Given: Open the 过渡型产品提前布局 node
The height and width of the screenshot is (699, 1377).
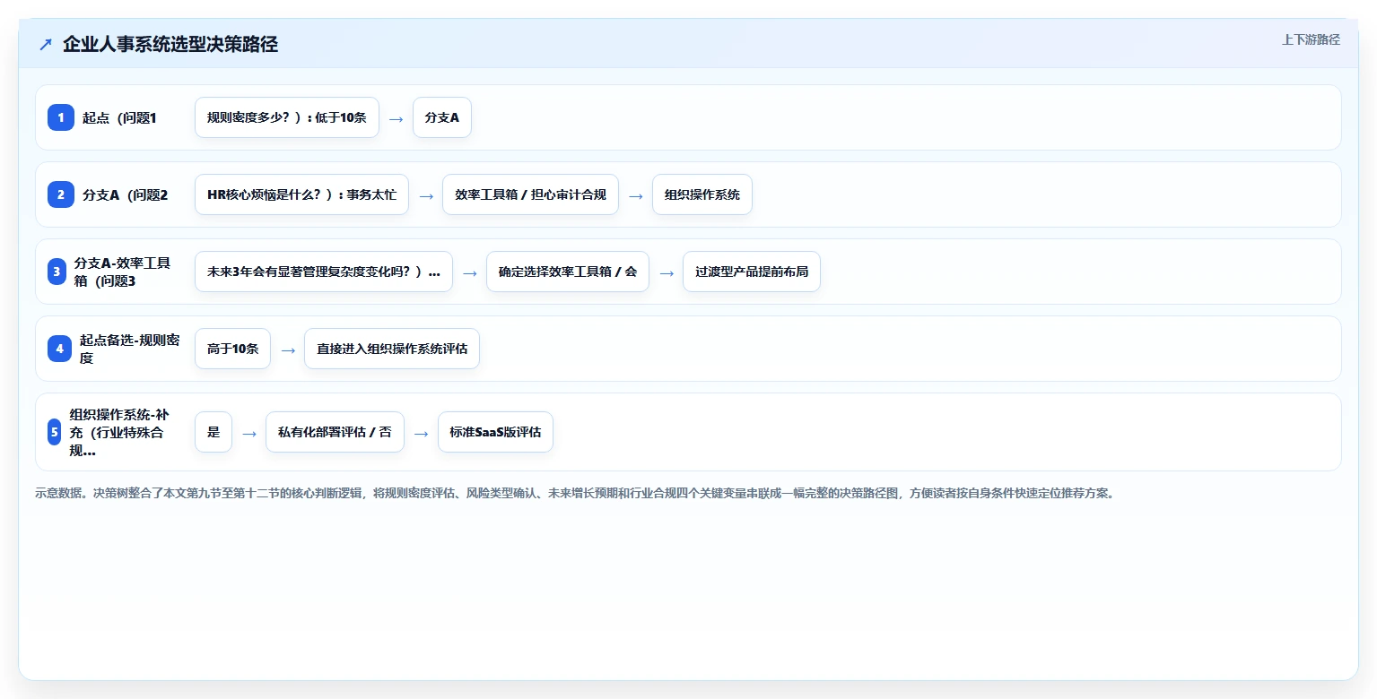Looking at the screenshot, I should click(x=752, y=272).
